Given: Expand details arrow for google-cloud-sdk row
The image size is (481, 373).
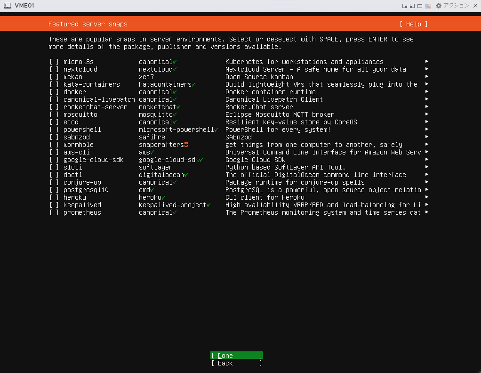Looking at the screenshot, I should [427, 159].
